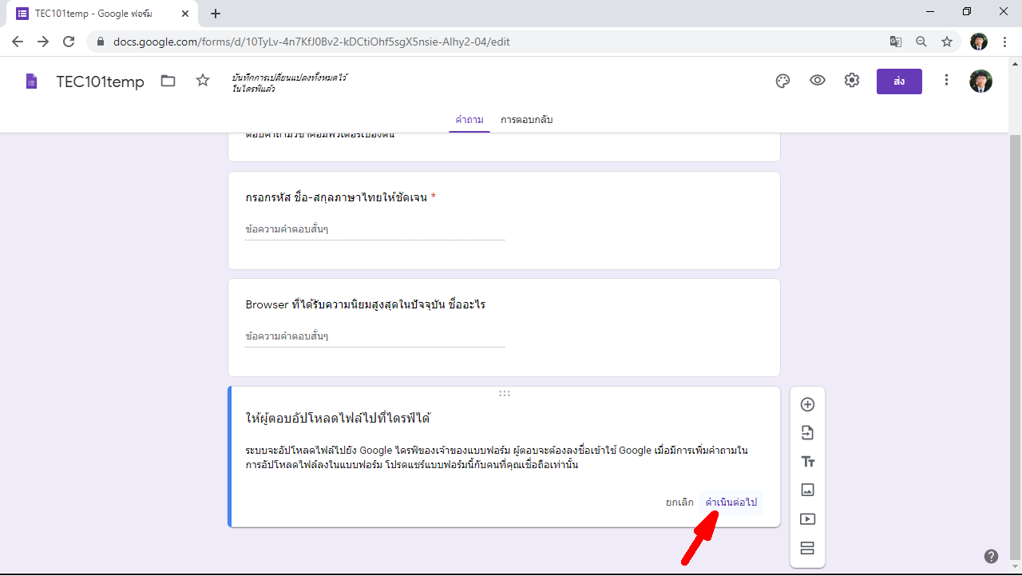Click the ยกเลิก cancel button

pos(679,503)
